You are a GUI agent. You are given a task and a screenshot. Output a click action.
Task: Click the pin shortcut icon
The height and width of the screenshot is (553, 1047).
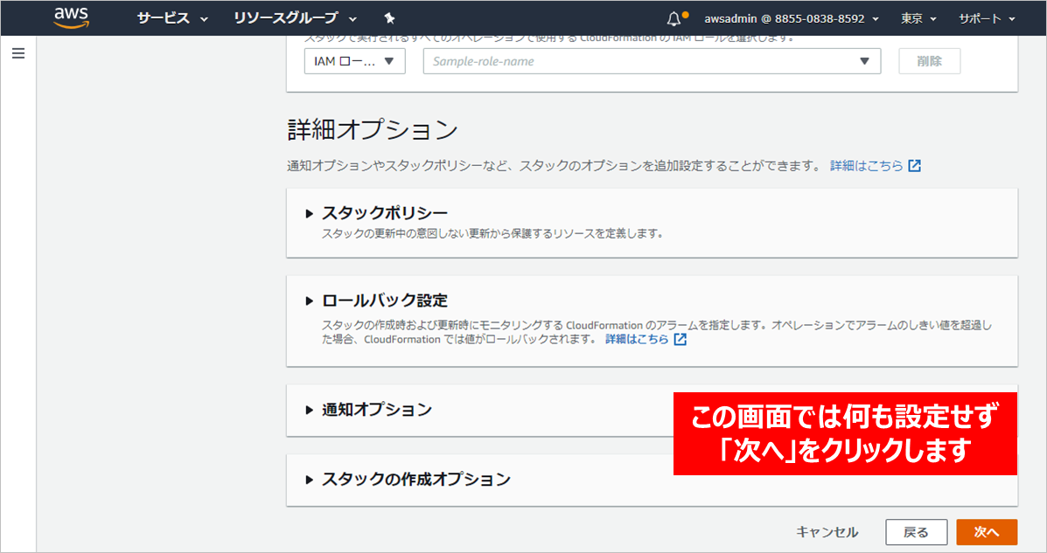coord(390,18)
